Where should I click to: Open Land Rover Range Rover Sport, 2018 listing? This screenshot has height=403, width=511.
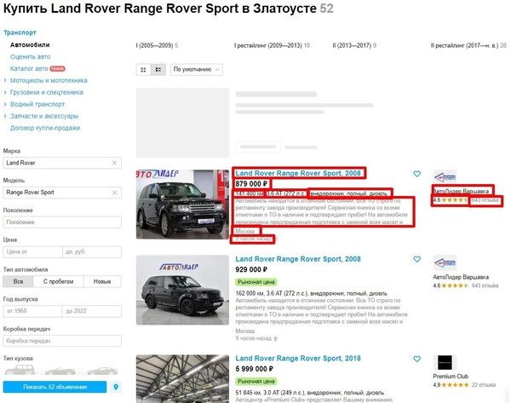(x=298, y=359)
